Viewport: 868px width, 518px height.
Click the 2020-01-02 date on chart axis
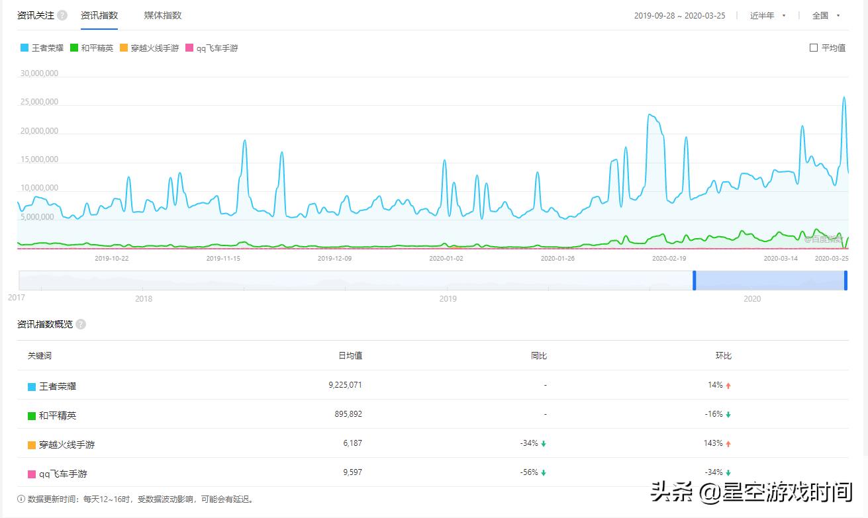(446, 259)
